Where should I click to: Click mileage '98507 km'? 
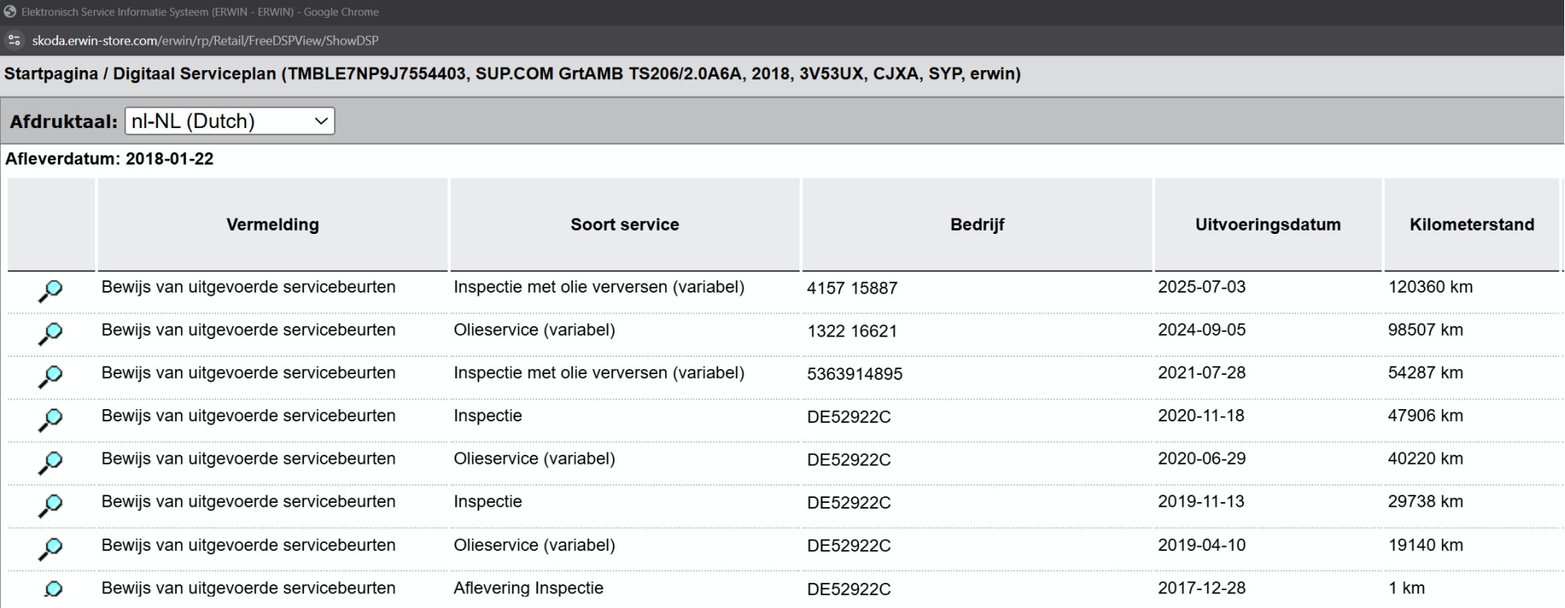[1426, 330]
